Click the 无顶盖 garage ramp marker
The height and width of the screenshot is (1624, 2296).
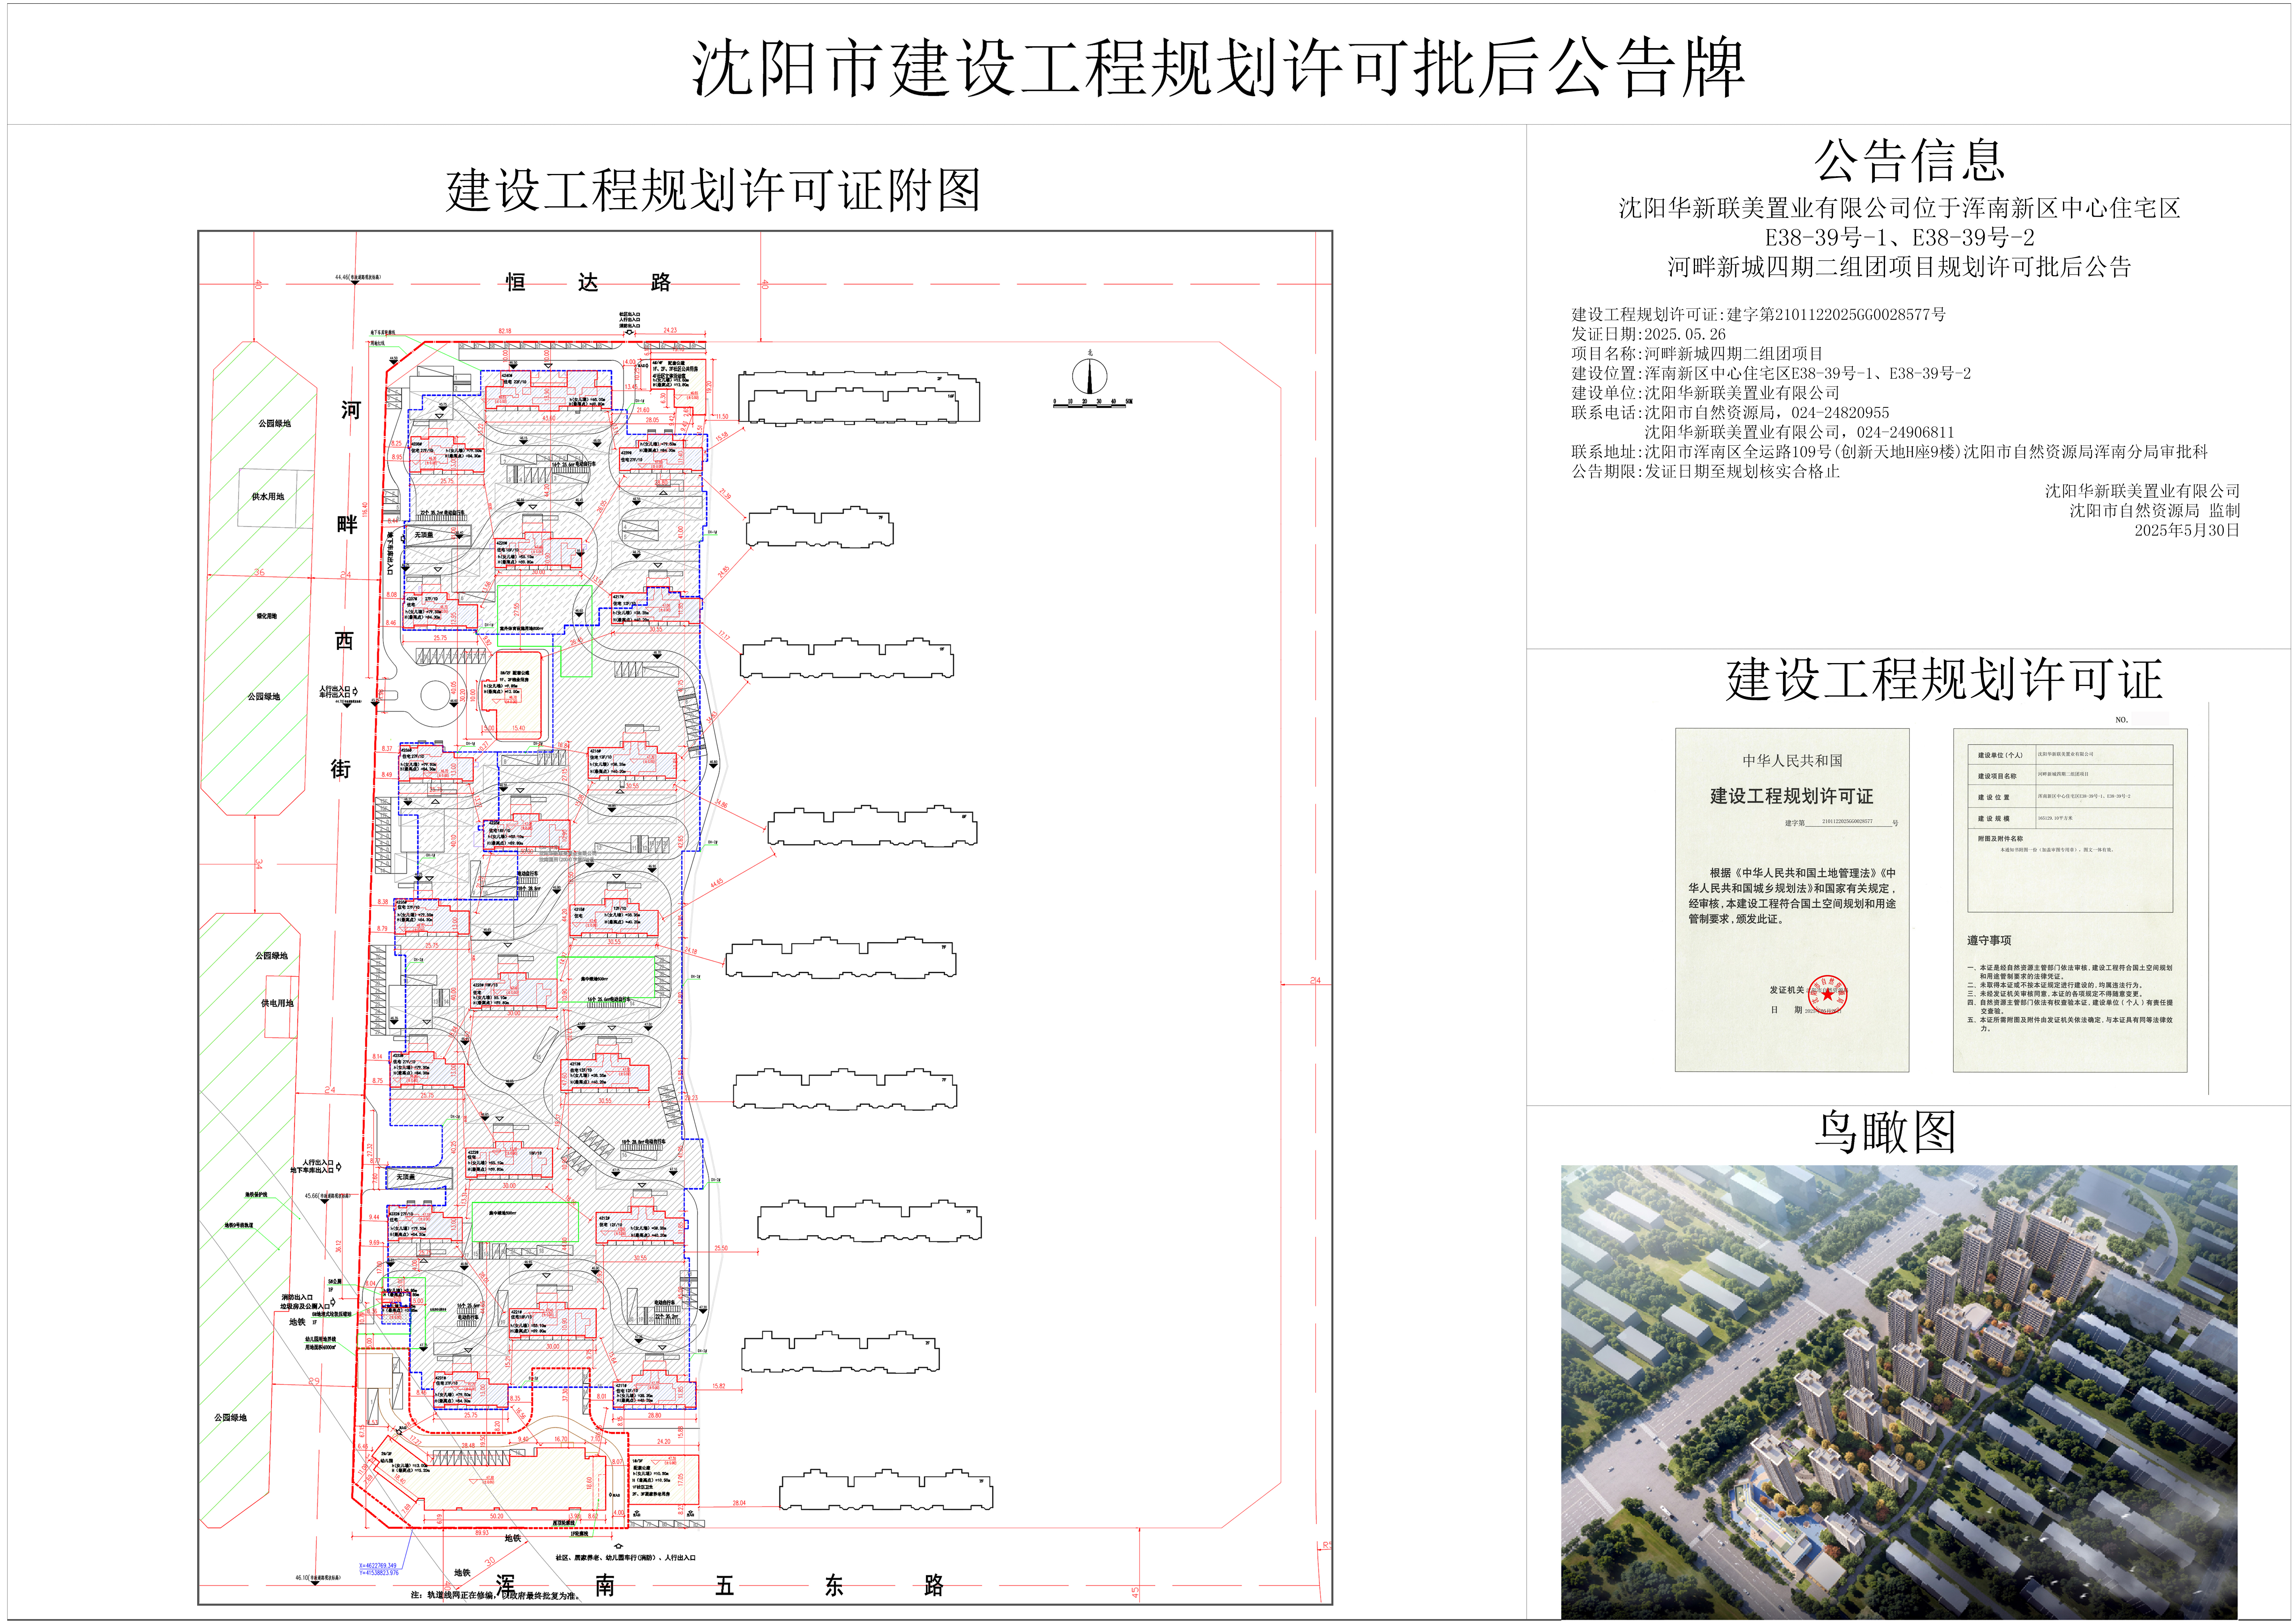click(x=424, y=535)
